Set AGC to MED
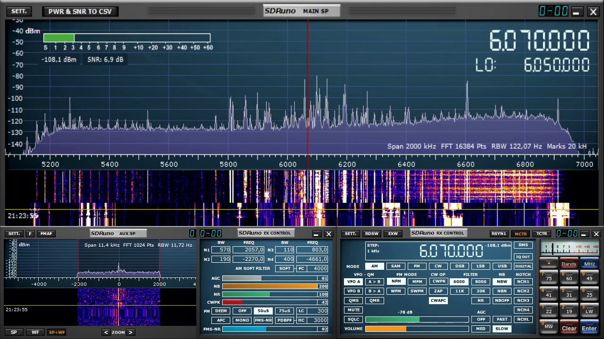 (480, 329)
